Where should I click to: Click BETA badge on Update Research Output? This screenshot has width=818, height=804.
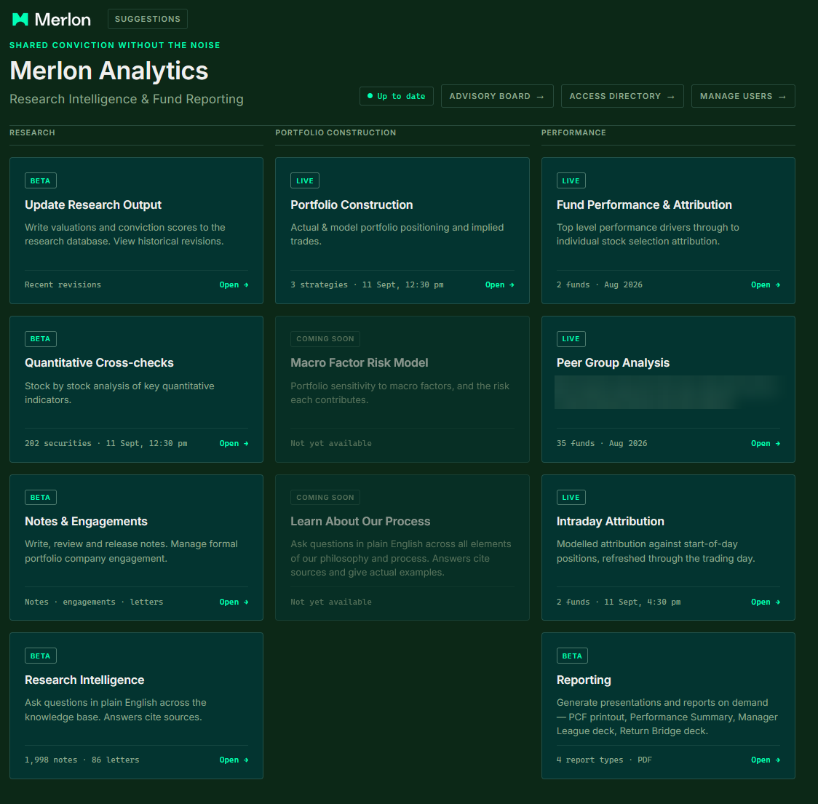(x=40, y=180)
